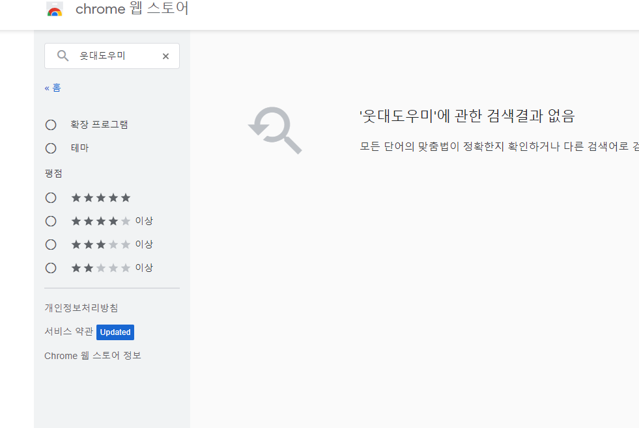The image size is (639, 428).
Task: Open the 'Chrome 웹 스토어 정보' link
Action: 92,356
